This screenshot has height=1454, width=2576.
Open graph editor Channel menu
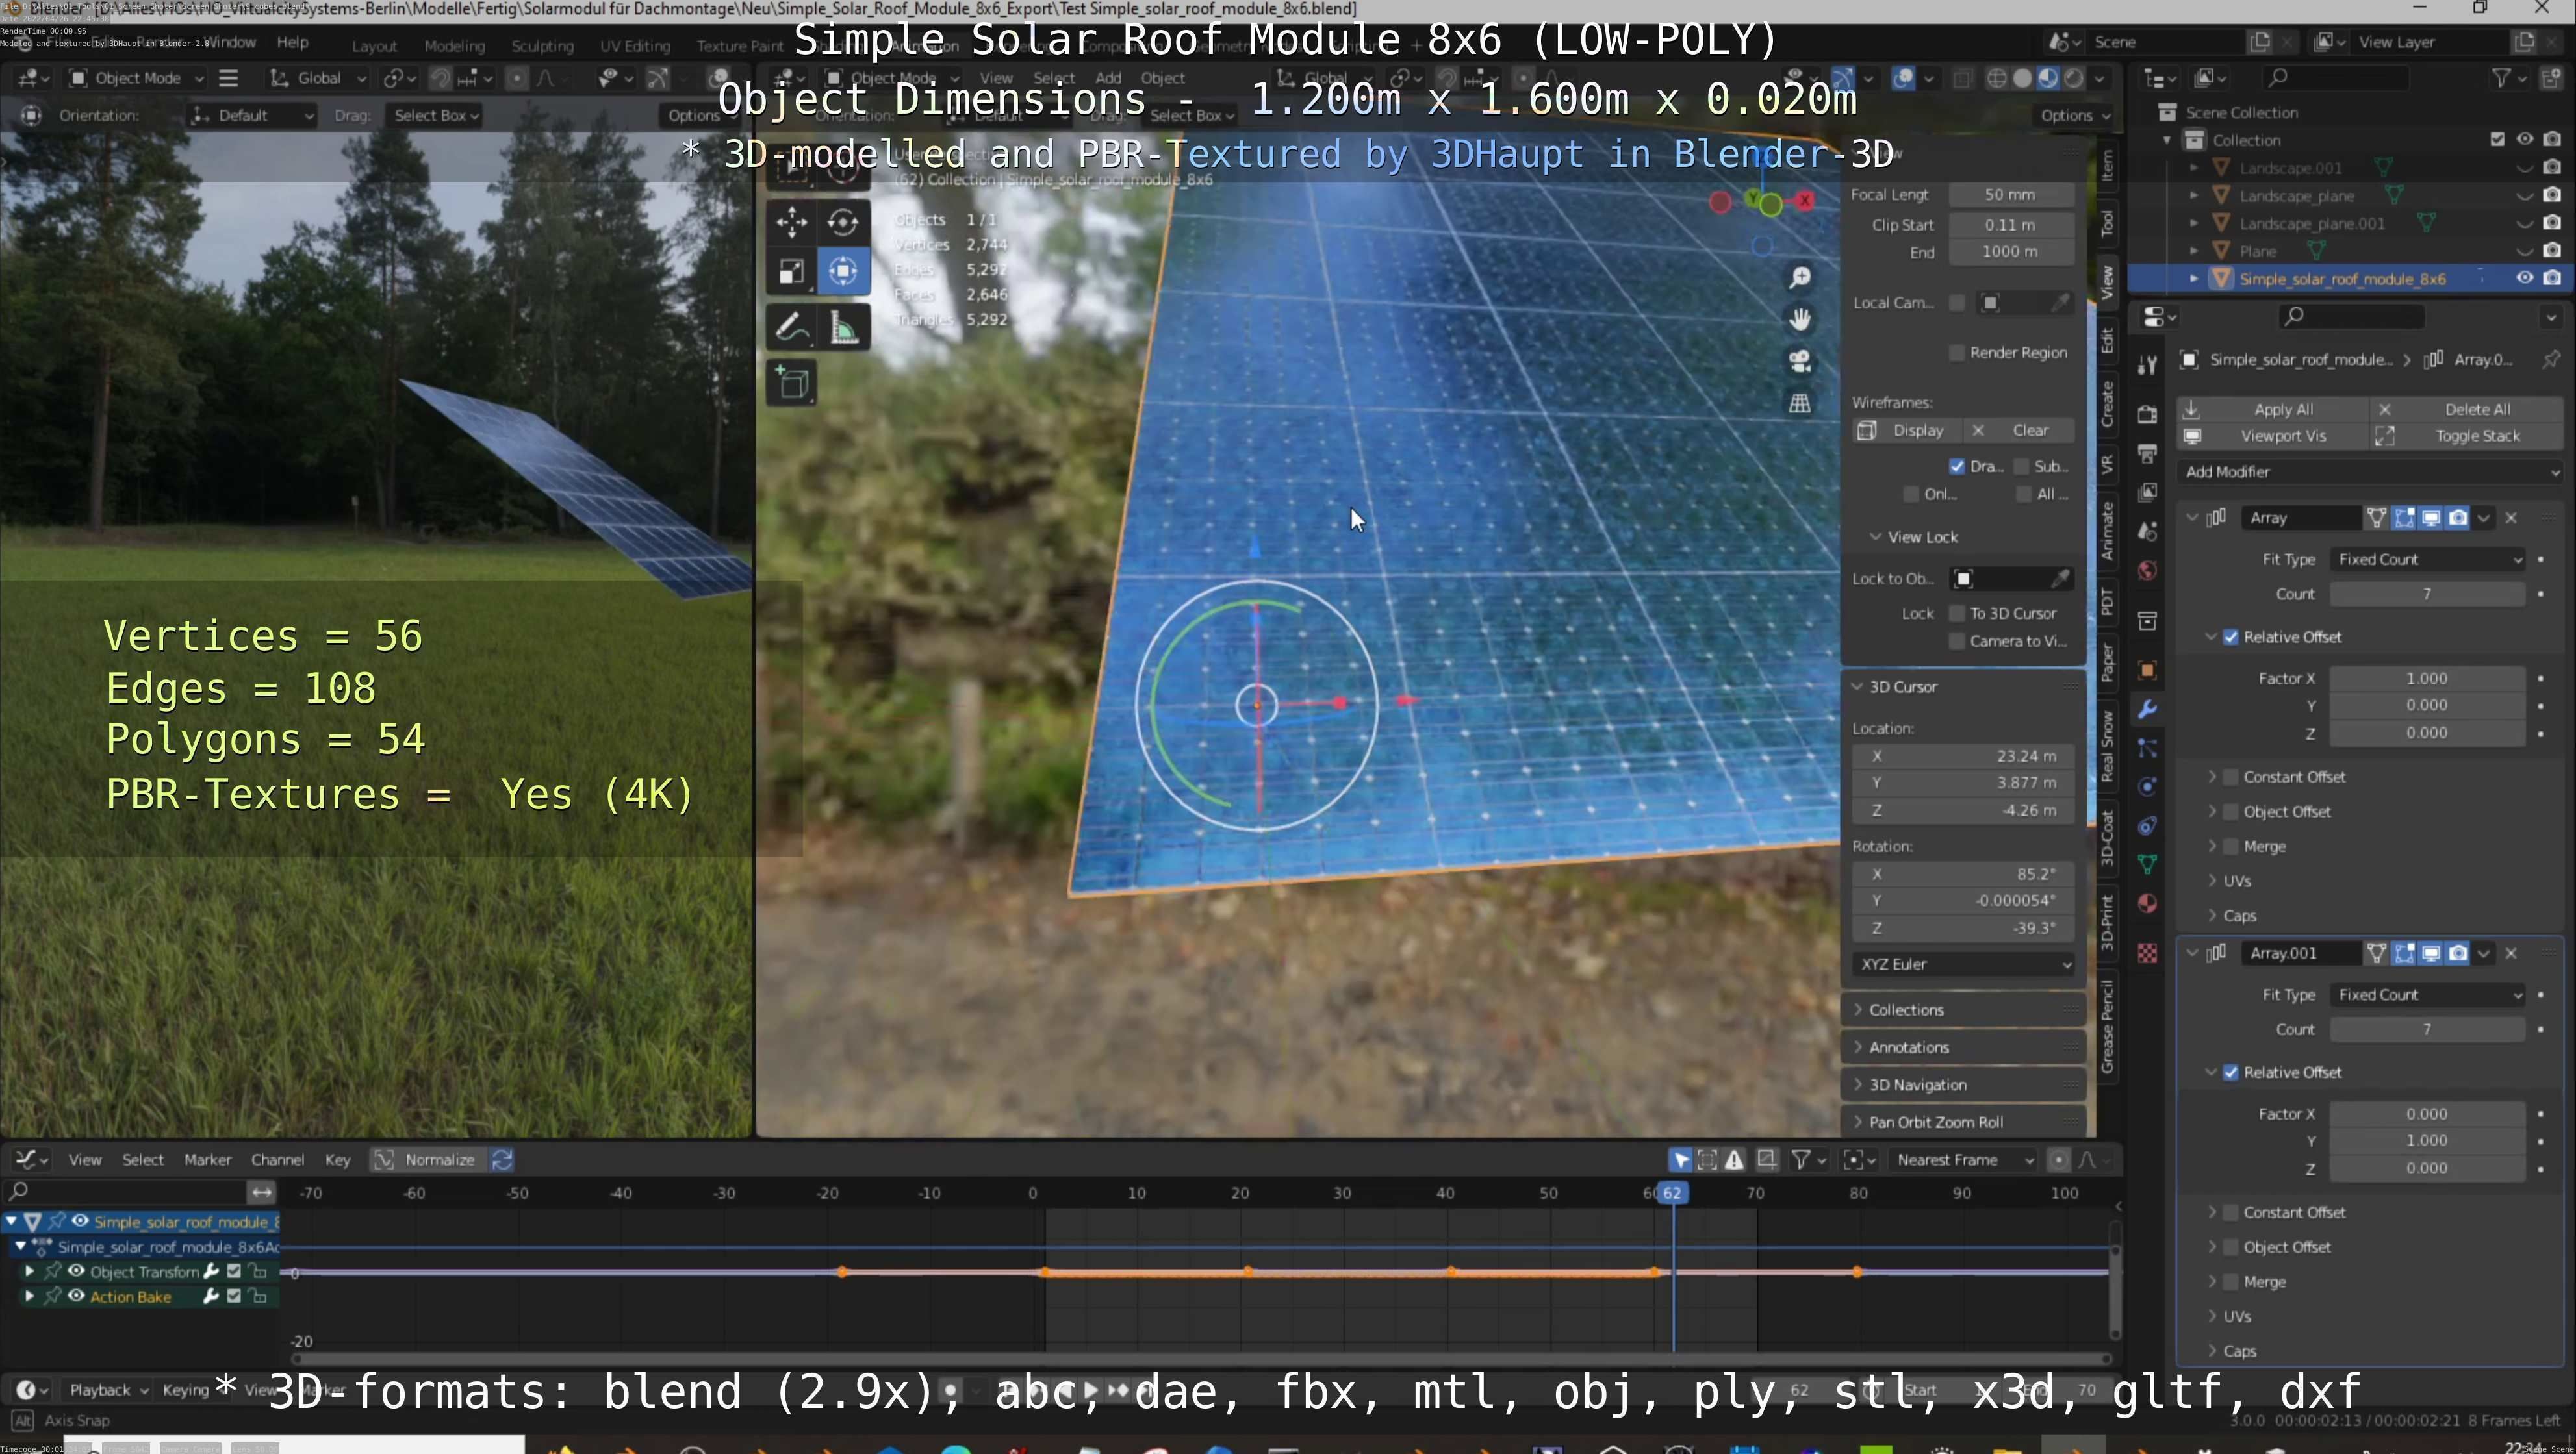pyautogui.click(x=277, y=1160)
